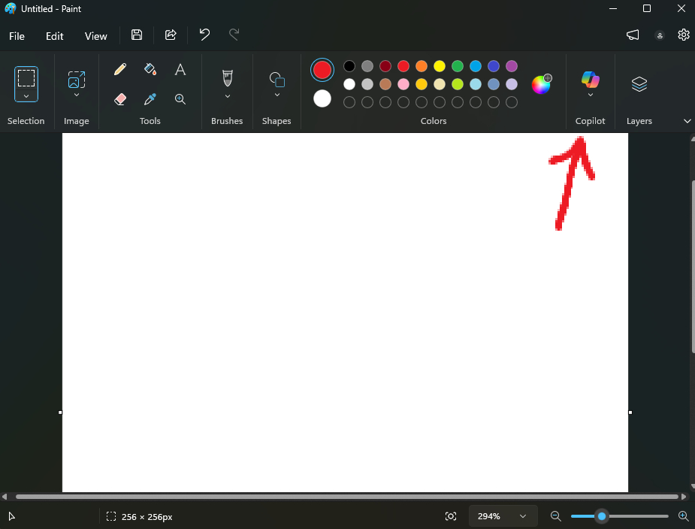Image resolution: width=695 pixels, height=529 pixels.
Task: Pick the Color picker eyedropper tool
Action: (150, 99)
